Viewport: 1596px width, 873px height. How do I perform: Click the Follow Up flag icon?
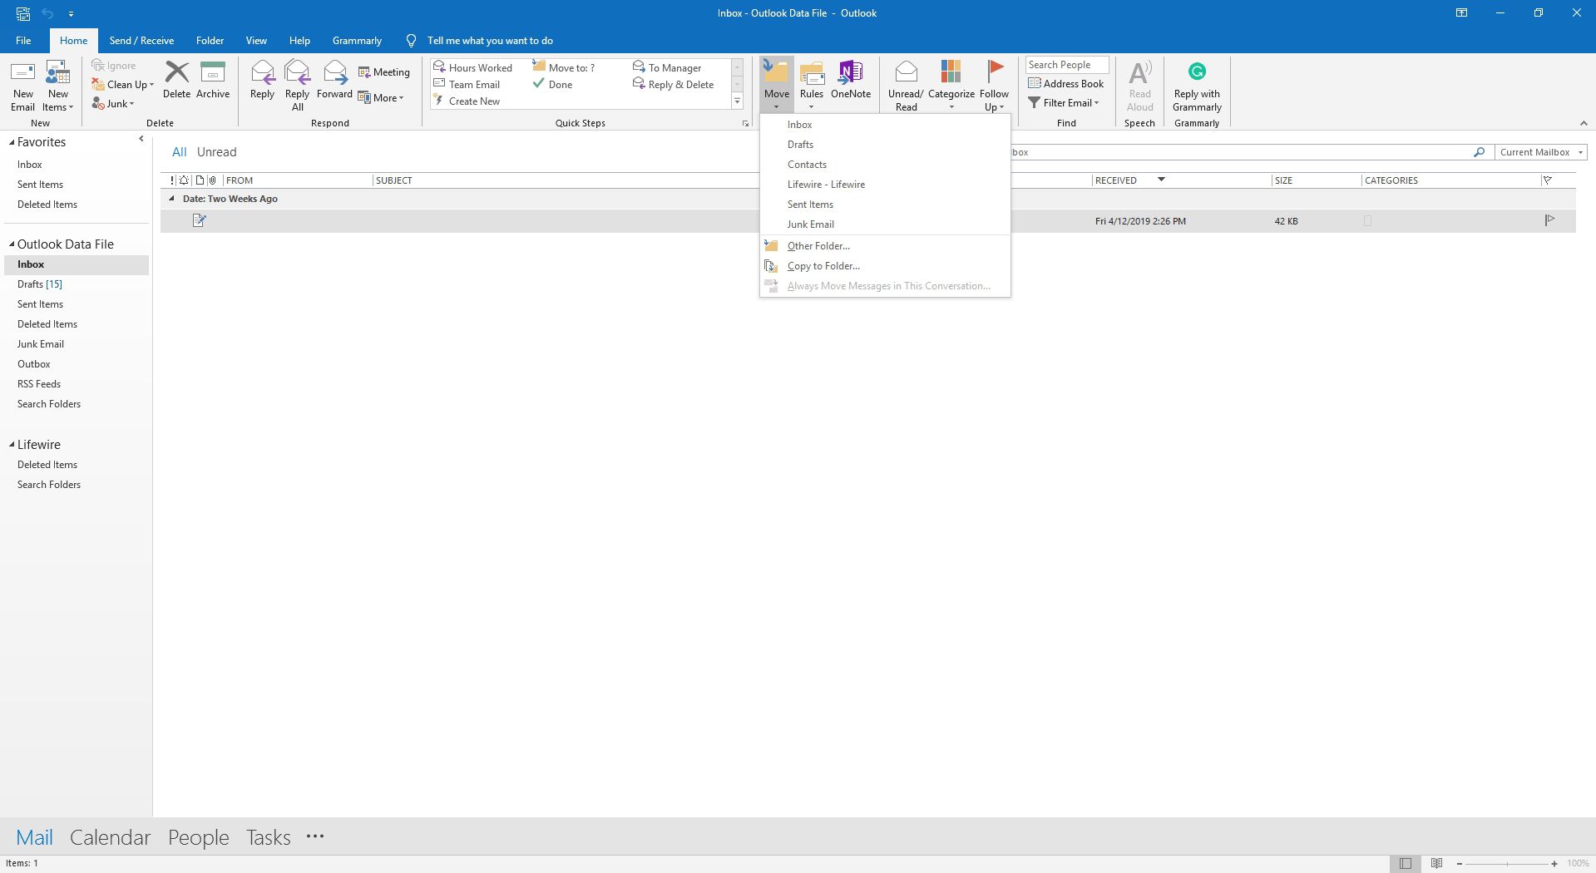(x=995, y=72)
